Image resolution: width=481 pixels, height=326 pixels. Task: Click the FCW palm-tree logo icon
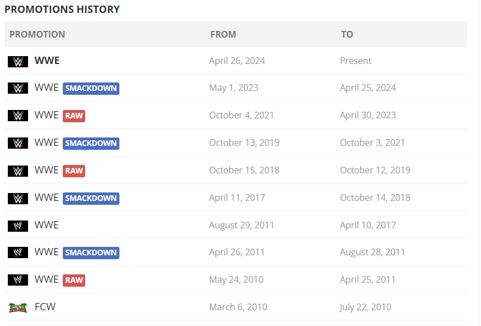[18, 307]
